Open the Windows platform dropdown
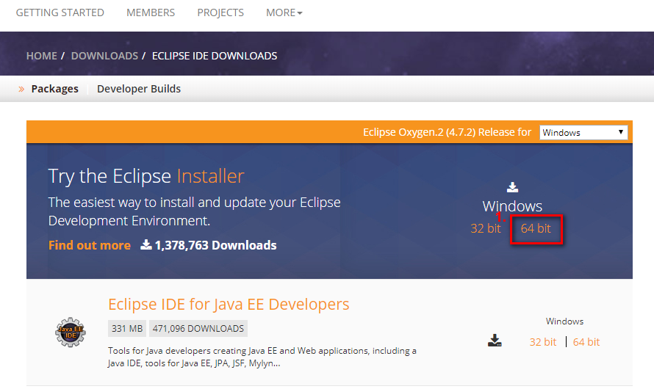Image resolution: width=654 pixels, height=389 pixels. (583, 132)
